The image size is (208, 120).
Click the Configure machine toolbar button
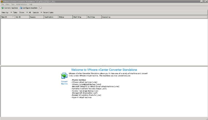(x=29, y=8)
